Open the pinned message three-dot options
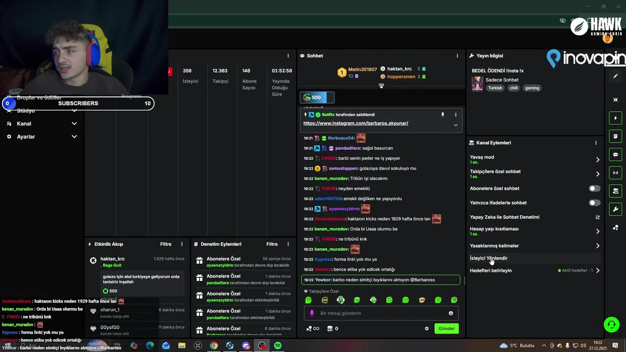Image resolution: width=626 pixels, height=352 pixels. [455, 114]
